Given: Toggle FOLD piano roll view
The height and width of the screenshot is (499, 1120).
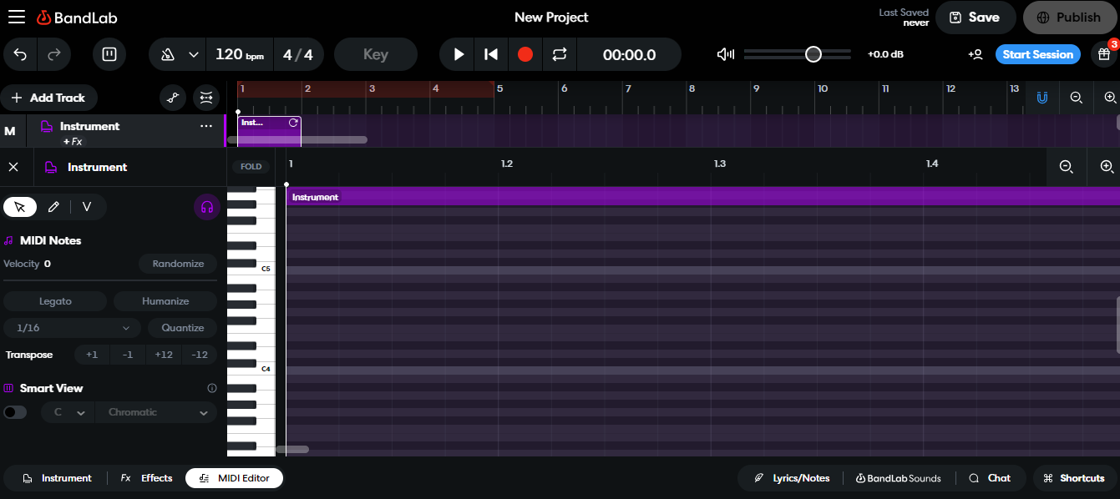Looking at the screenshot, I should click(x=251, y=167).
